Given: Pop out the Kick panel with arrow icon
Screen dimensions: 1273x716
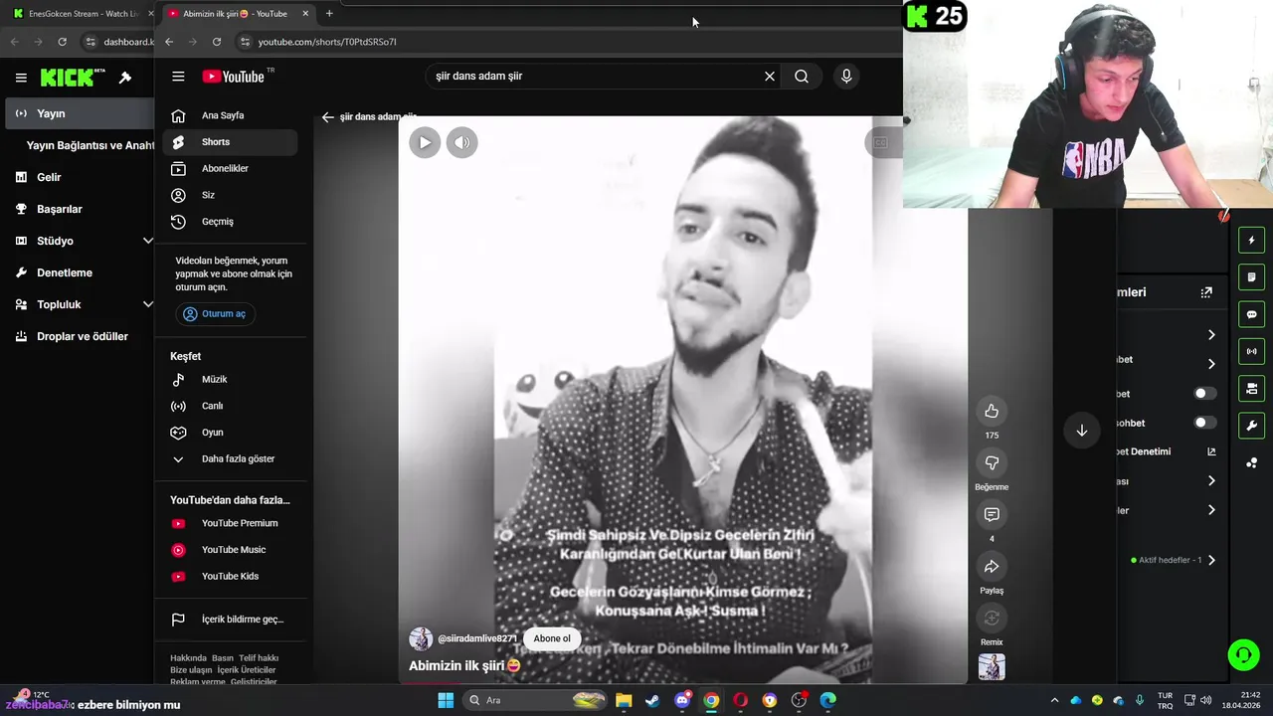Looking at the screenshot, I should click(x=1206, y=292).
